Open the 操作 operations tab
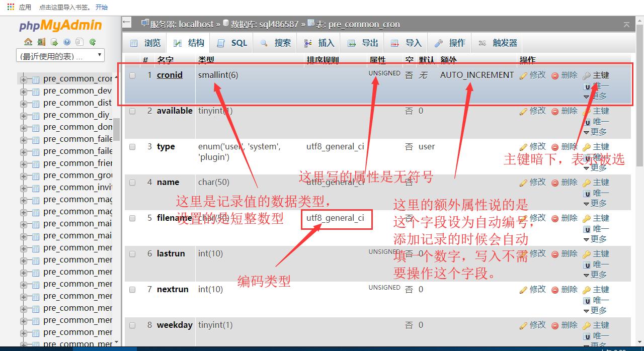Viewport: 644px width, 351px height. pyautogui.click(x=450, y=43)
